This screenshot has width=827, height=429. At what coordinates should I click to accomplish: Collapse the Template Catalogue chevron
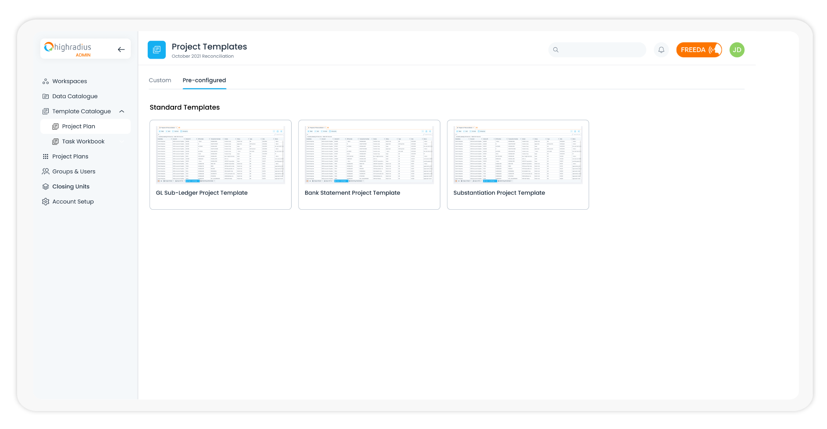click(122, 112)
